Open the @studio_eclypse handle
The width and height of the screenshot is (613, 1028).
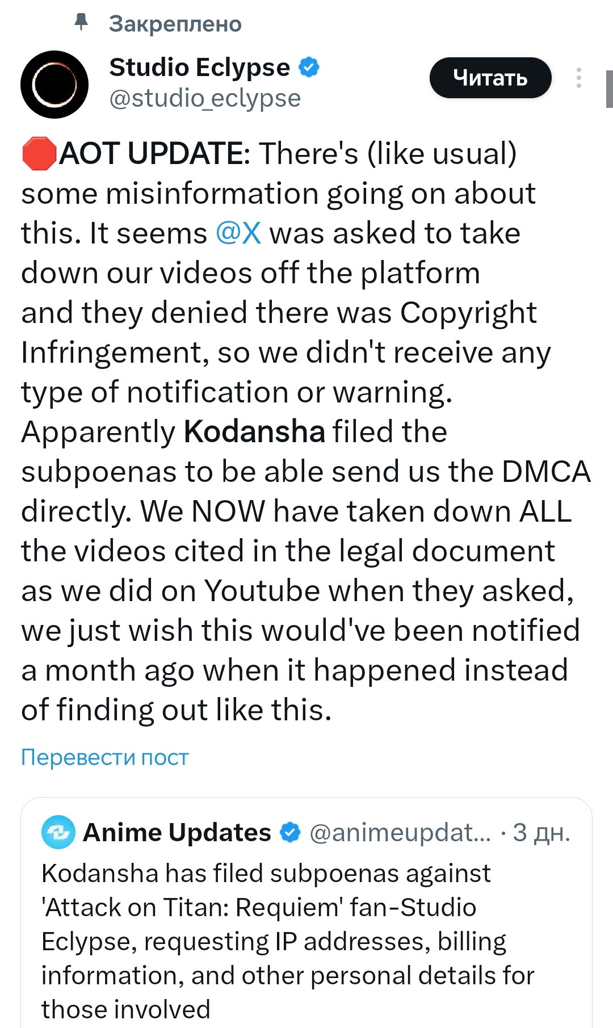(x=204, y=98)
